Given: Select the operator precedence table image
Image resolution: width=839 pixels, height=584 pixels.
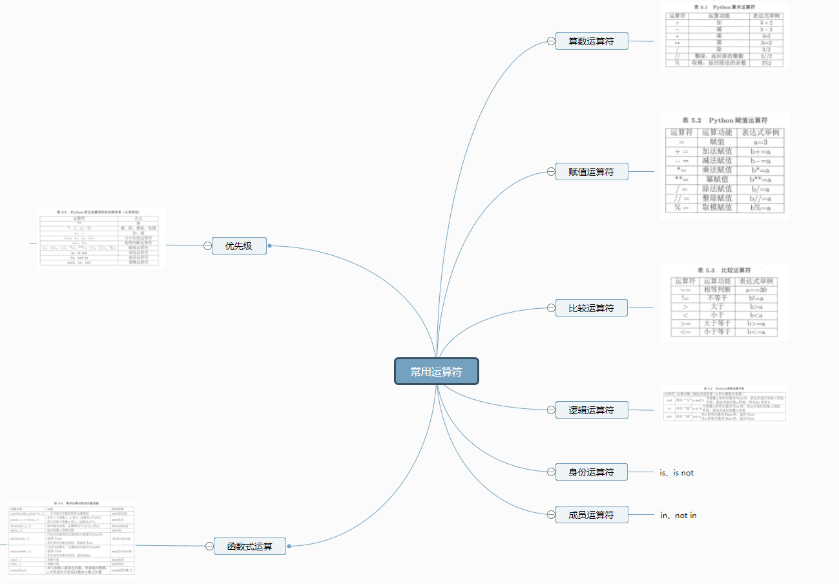Looking at the screenshot, I should (101, 237).
